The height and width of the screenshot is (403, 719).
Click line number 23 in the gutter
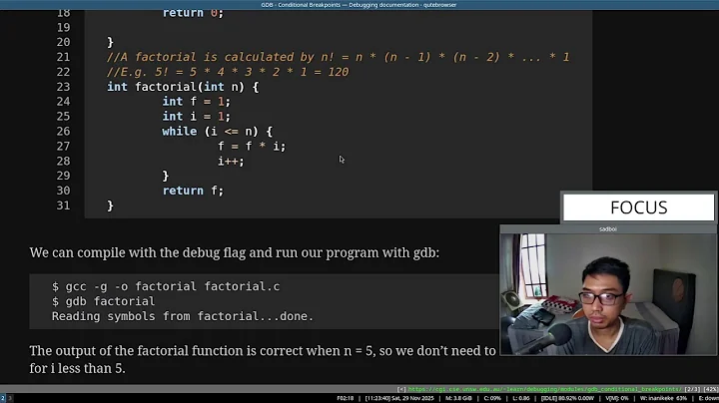63,87
